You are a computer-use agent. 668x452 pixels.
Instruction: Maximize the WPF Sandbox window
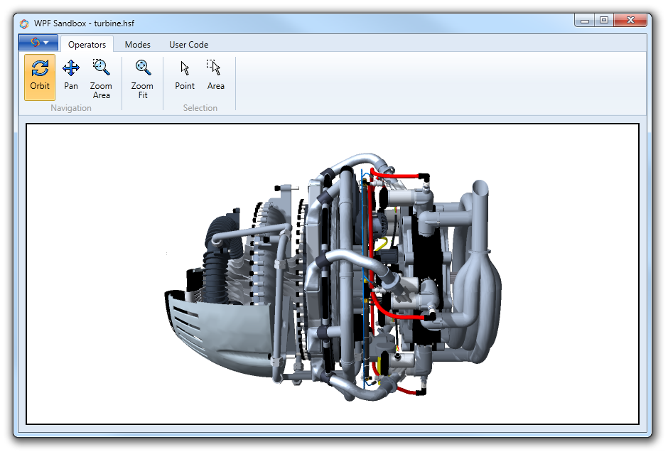tap(604, 21)
